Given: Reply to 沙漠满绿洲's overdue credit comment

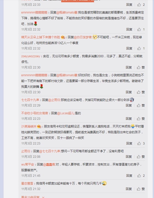Looking at the screenshot, I should pos(129,143).
